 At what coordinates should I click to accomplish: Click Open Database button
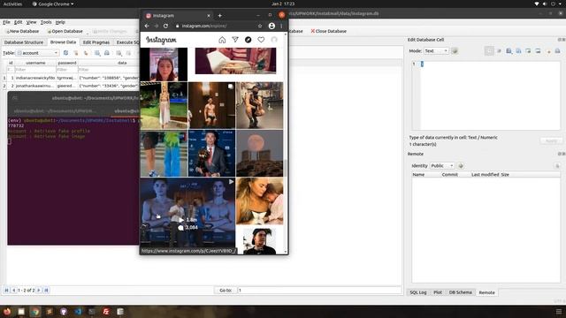pyautogui.click(x=65, y=32)
